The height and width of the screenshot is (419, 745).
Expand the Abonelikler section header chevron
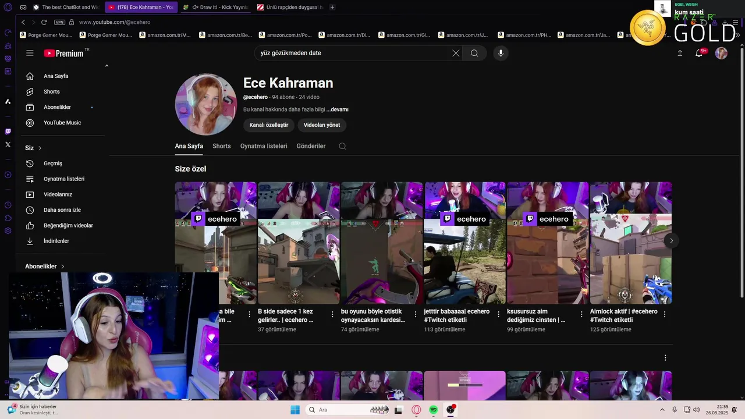(63, 267)
